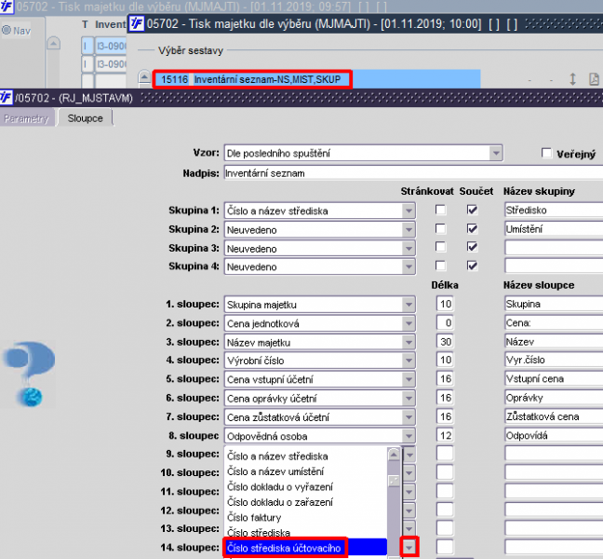This screenshot has height=559, width=603.
Task: Open the Vzor dropdown list
Action: point(496,153)
